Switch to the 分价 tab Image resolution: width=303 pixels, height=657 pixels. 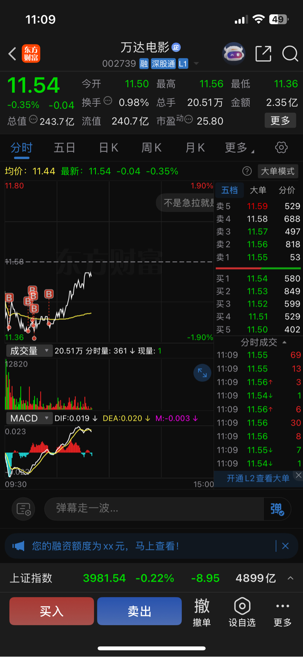(287, 190)
